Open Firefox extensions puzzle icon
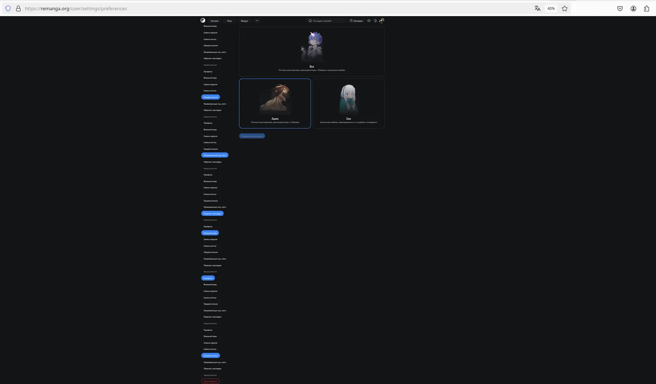The width and height of the screenshot is (656, 384). pyautogui.click(x=646, y=8)
